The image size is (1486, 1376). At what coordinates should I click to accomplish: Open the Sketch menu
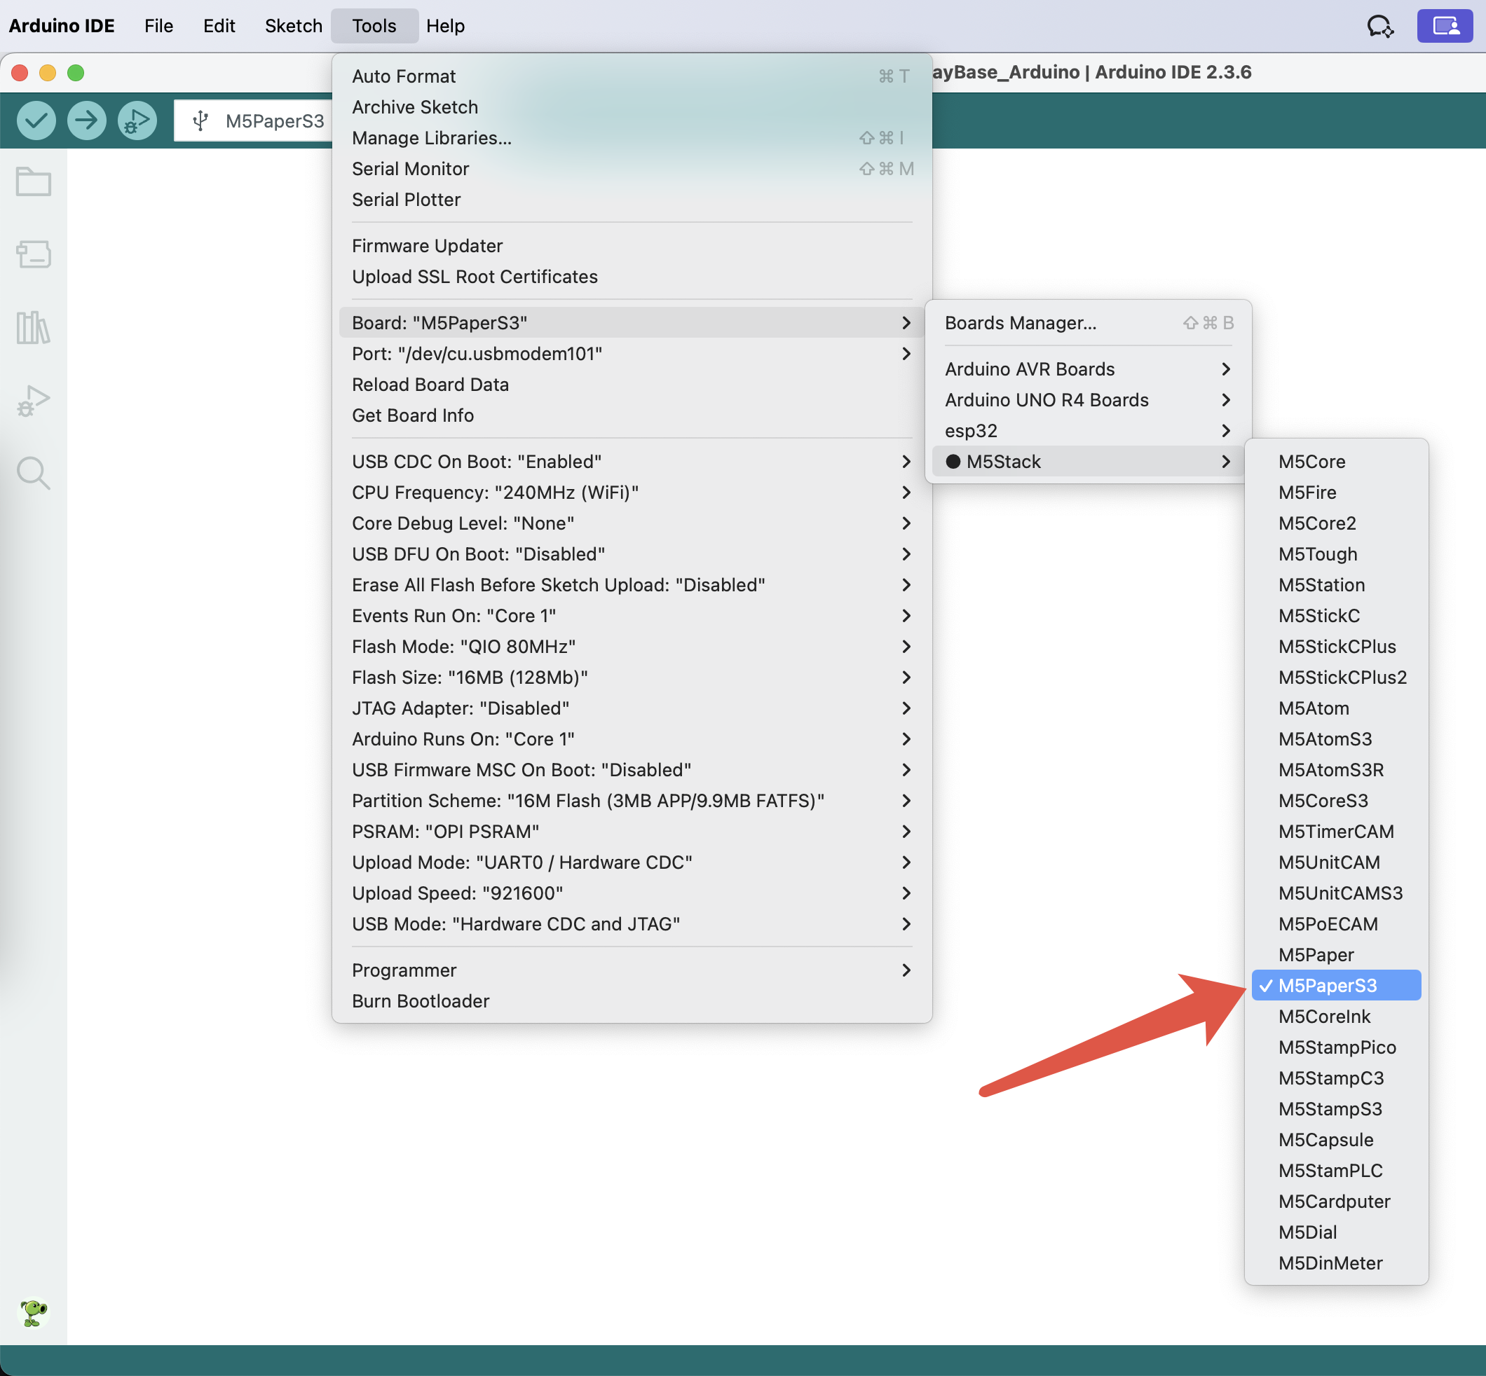(294, 26)
